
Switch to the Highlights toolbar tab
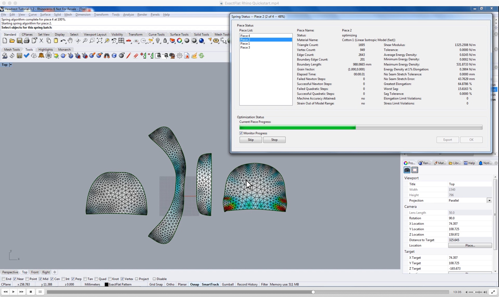click(45, 49)
